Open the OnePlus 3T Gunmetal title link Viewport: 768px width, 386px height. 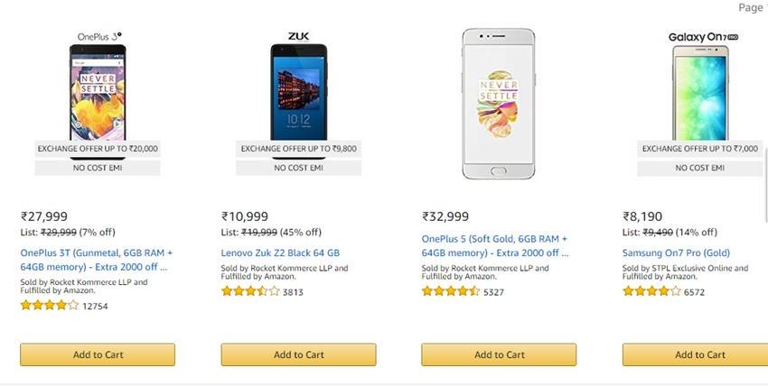click(96, 260)
